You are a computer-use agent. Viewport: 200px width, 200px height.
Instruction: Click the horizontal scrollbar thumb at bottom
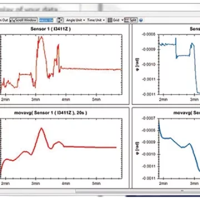tap(137, 191)
